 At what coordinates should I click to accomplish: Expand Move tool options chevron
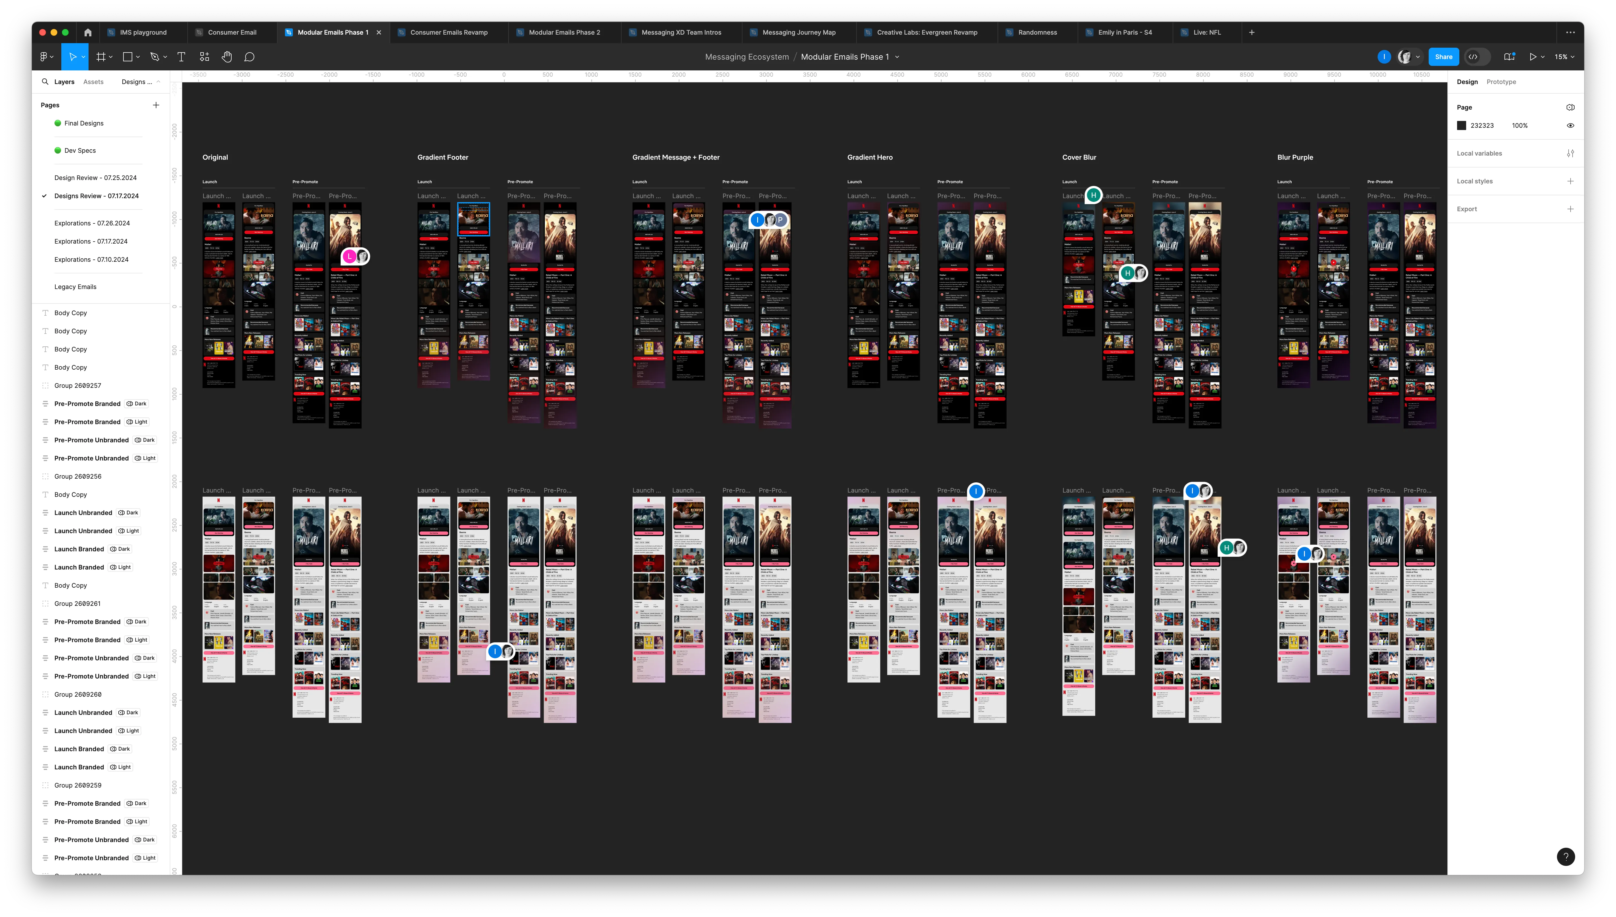point(83,57)
